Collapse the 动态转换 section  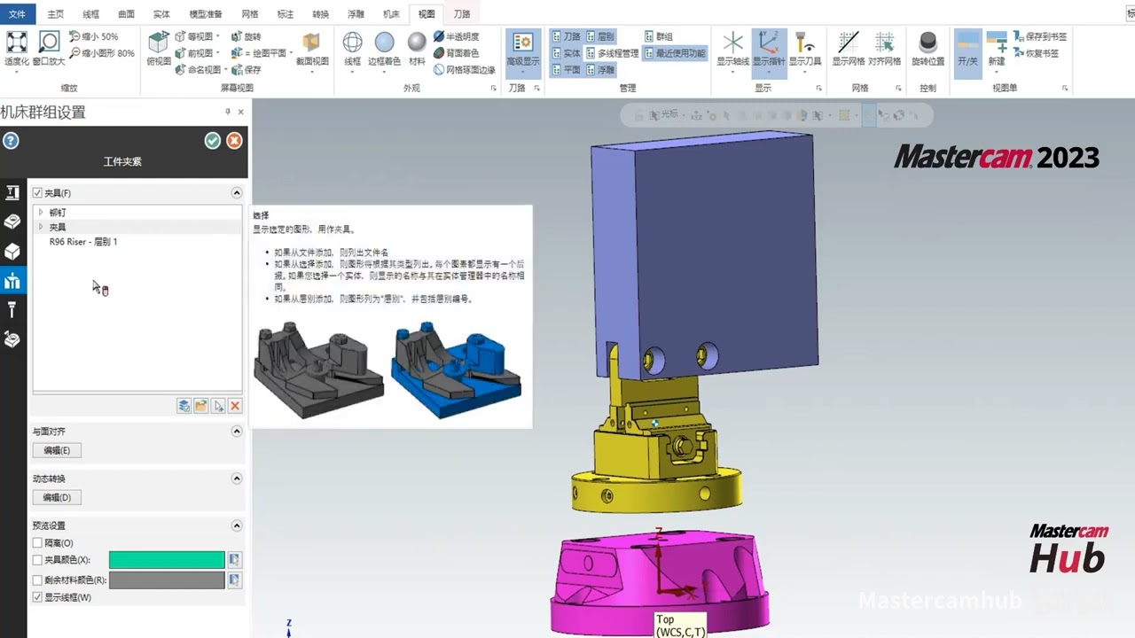point(237,478)
